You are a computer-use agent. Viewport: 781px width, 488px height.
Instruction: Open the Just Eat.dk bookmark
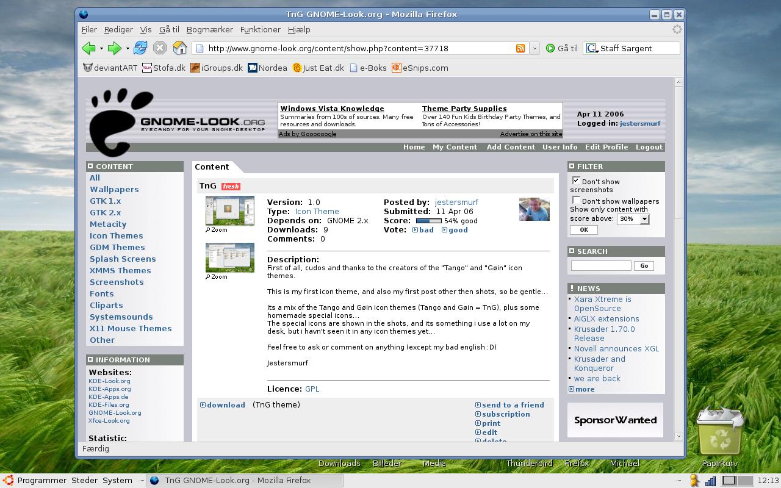[318, 68]
